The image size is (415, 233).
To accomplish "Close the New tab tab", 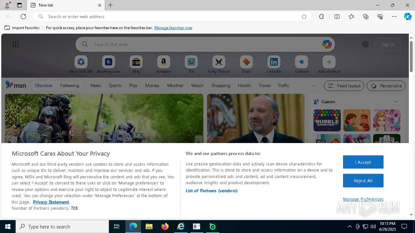I will (100, 5).
